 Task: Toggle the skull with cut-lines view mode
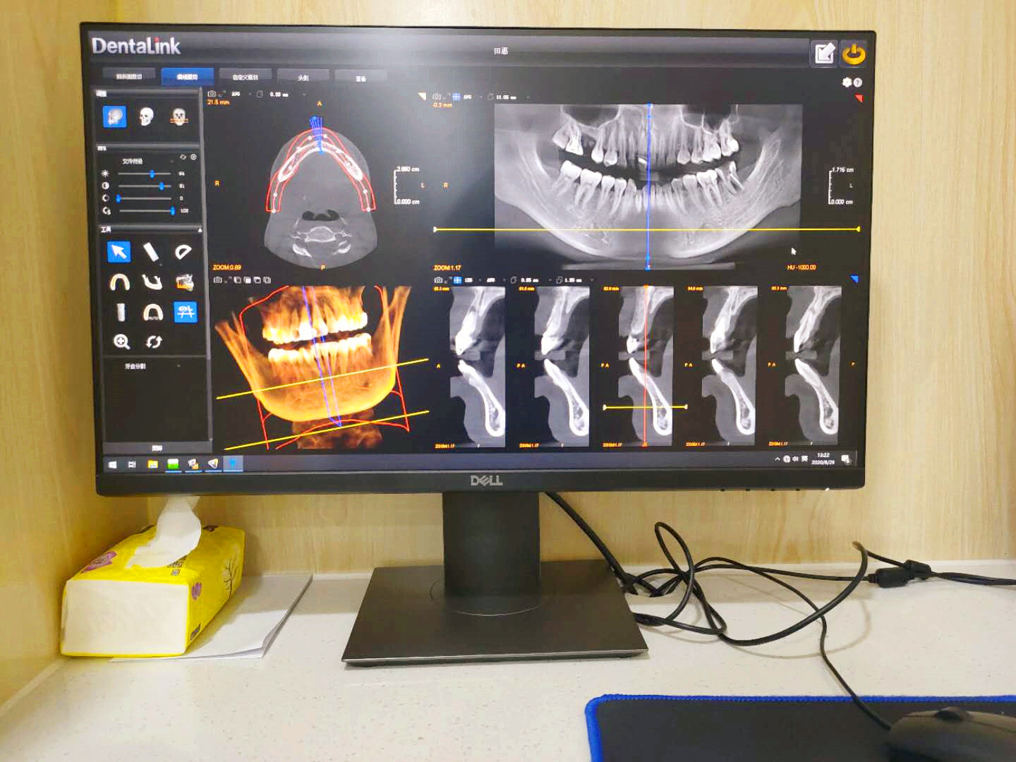[x=179, y=116]
